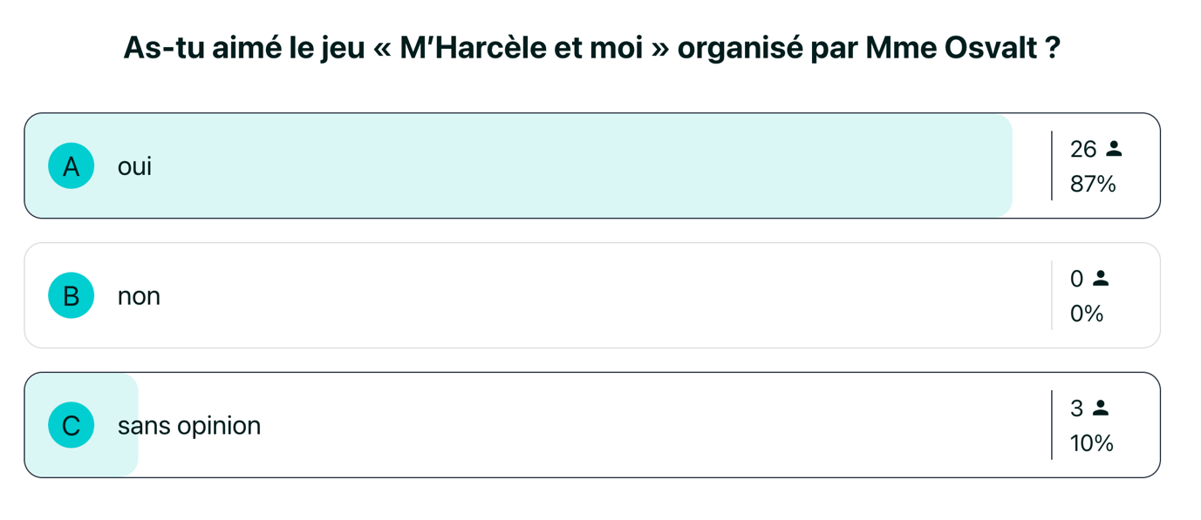Click the person icon beside 3 votes

point(1101,408)
